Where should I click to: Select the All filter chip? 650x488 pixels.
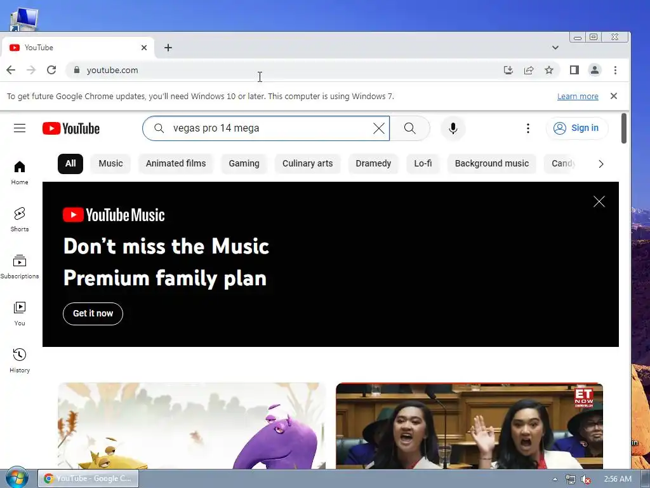pos(70,163)
